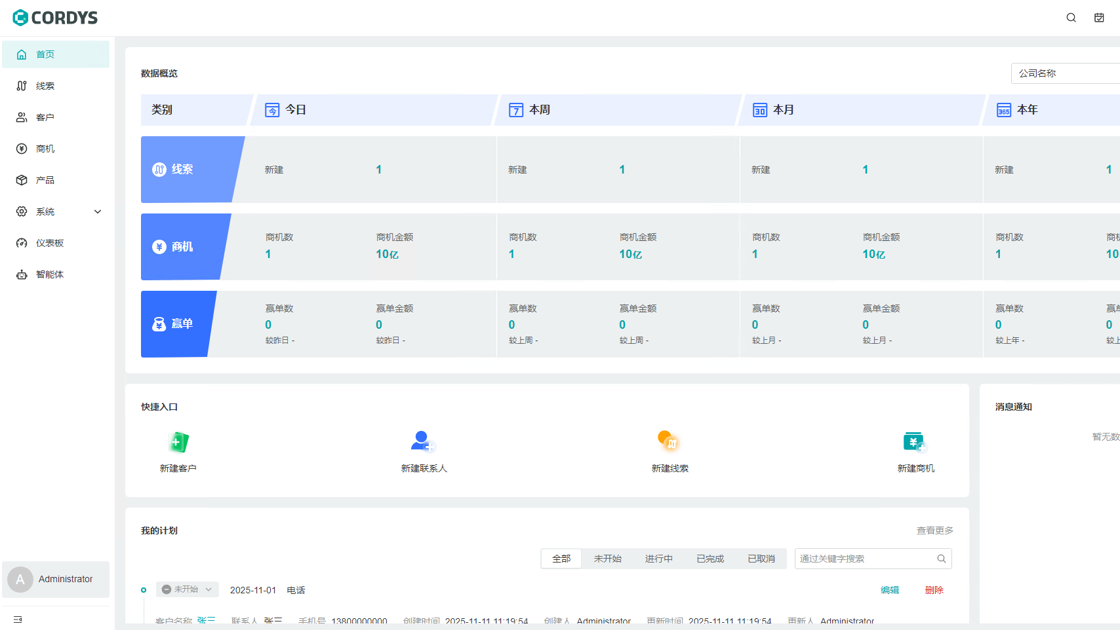Image resolution: width=1120 pixels, height=630 pixels.
Task: Click the 删除 link on the plan row
Action: pyautogui.click(x=934, y=589)
